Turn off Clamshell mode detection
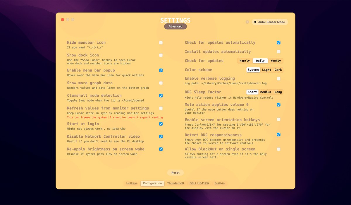The height and width of the screenshot is (205, 351). click(161, 96)
